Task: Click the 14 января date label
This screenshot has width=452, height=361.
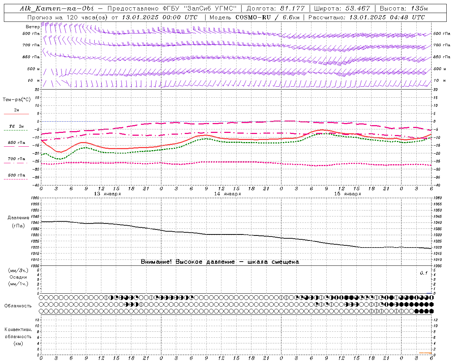Action: pos(227,194)
